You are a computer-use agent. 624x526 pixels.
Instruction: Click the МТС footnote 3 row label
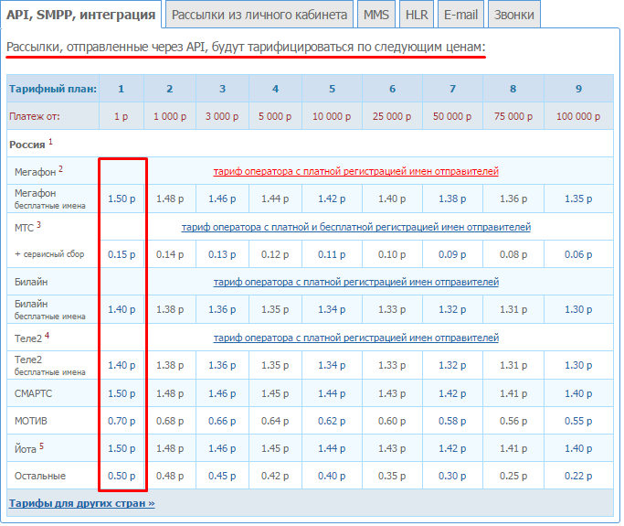point(27,227)
